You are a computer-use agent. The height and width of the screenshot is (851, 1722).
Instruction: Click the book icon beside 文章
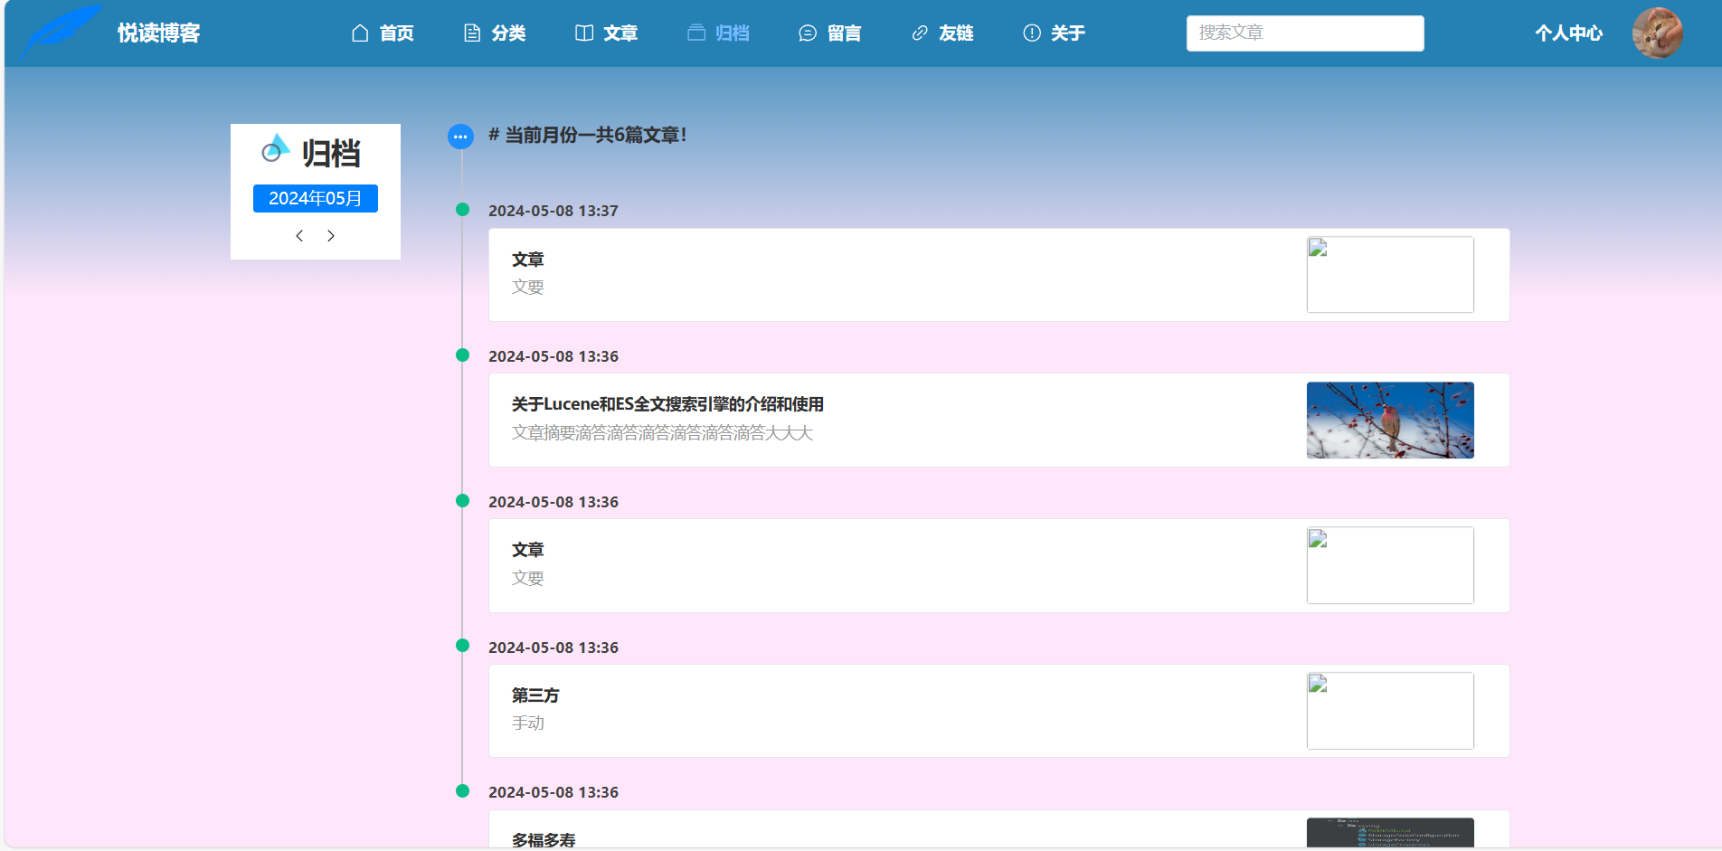584,33
